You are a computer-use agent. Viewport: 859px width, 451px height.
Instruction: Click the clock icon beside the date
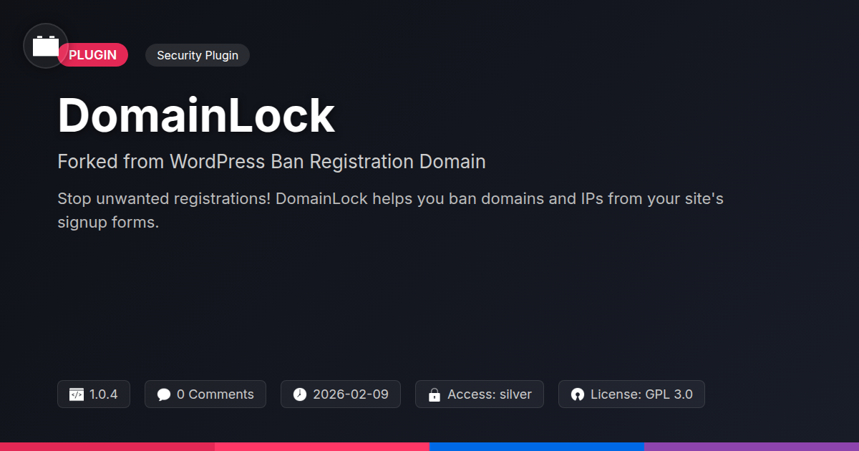(x=300, y=394)
